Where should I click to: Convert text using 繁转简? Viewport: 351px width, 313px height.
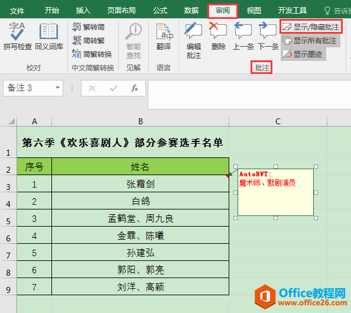coord(89,27)
